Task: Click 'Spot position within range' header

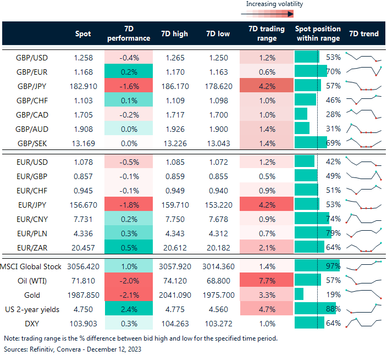Action: pyautogui.click(x=318, y=34)
